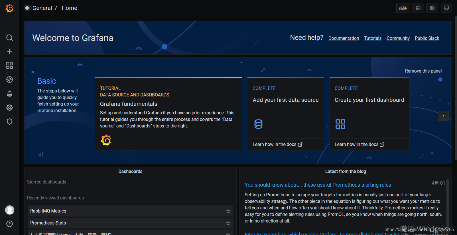
Task: Click the Save dashboard disk icon
Action: coord(418,8)
